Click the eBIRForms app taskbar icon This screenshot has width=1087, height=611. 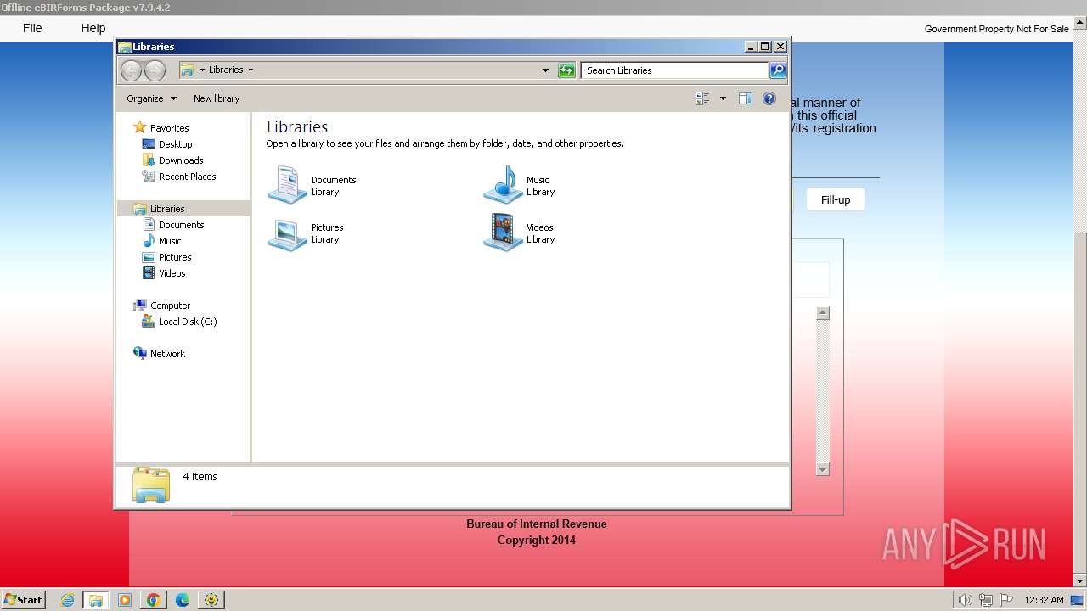[211, 600]
